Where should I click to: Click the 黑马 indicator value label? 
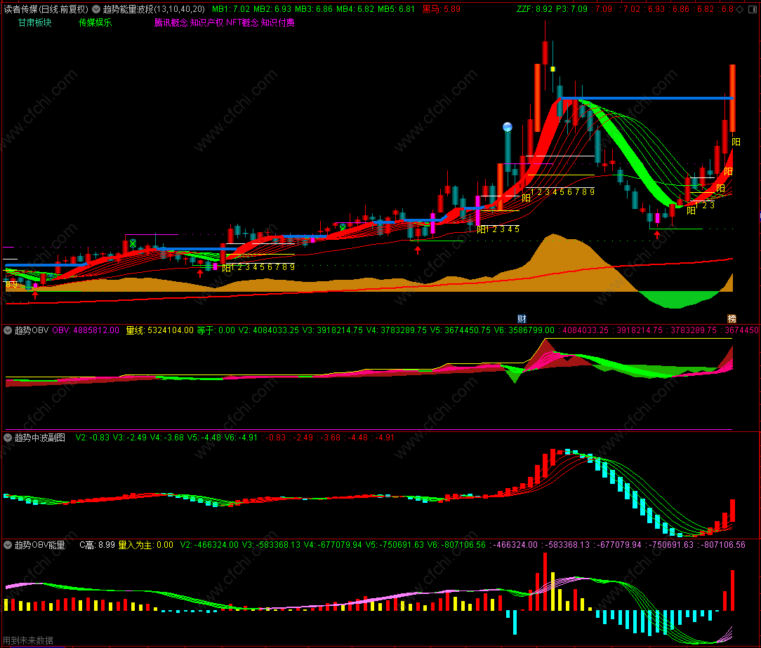441,9
